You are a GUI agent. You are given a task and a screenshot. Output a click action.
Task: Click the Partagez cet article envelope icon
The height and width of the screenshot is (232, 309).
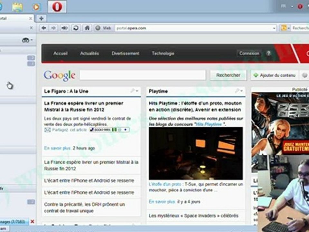pyautogui.click(x=47, y=130)
